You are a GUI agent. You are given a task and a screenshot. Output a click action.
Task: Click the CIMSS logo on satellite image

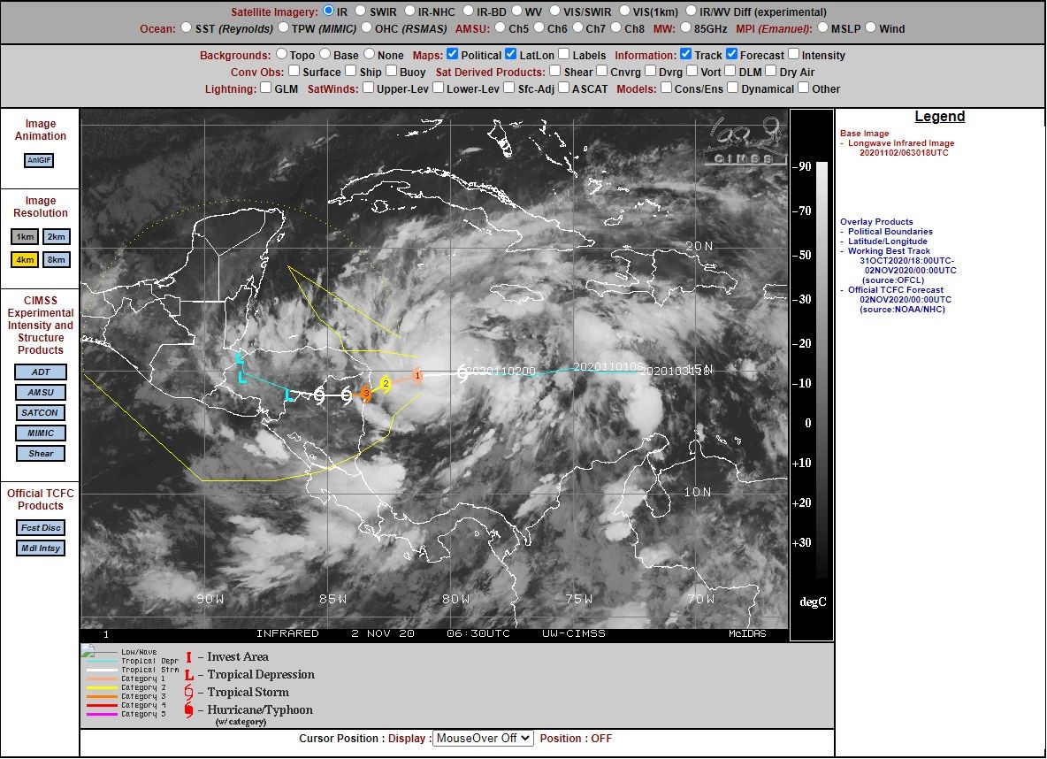(743, 141)
